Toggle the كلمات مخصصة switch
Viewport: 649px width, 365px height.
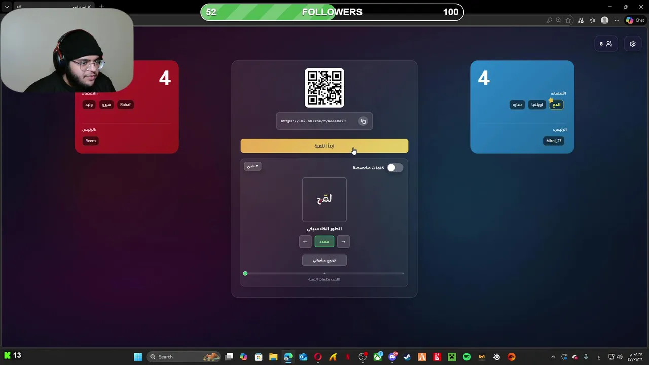[x=394, y=168]
